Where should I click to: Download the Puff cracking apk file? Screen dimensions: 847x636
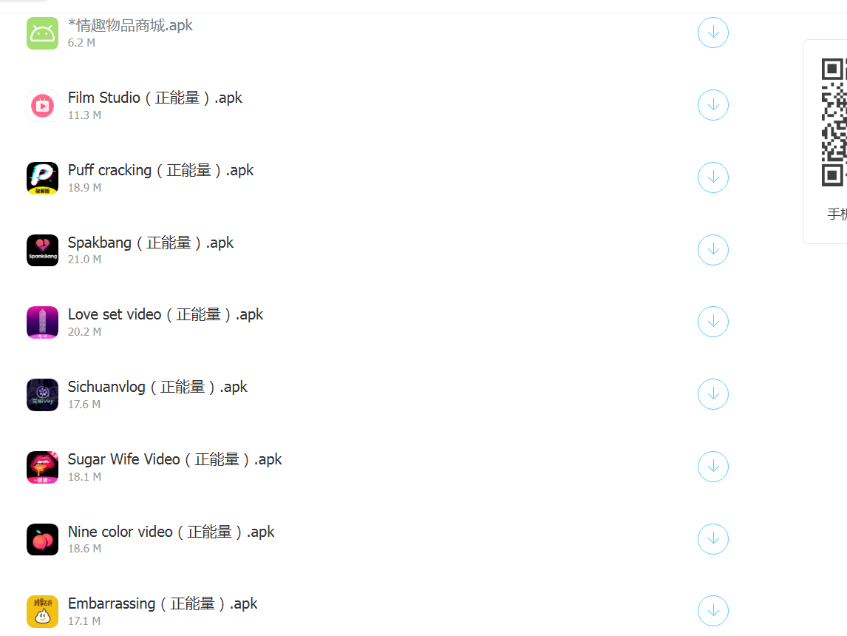[713, 177]
